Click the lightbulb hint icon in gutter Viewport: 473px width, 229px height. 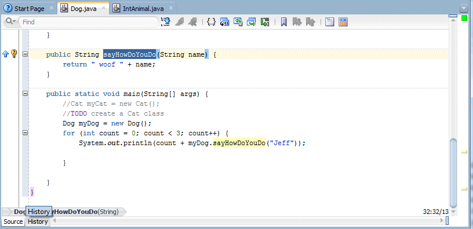pyautogui.click(x=14, y=54)
